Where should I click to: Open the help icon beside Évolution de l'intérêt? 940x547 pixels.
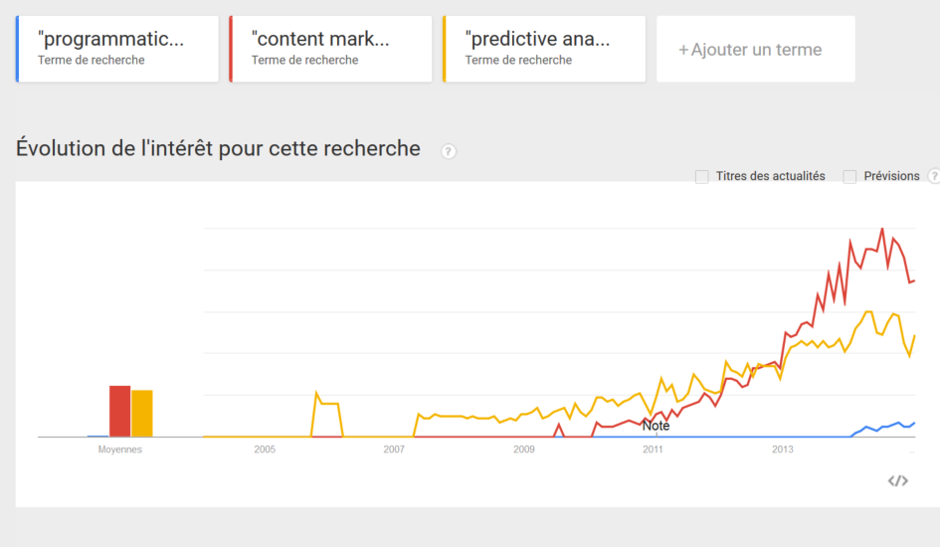449,151
